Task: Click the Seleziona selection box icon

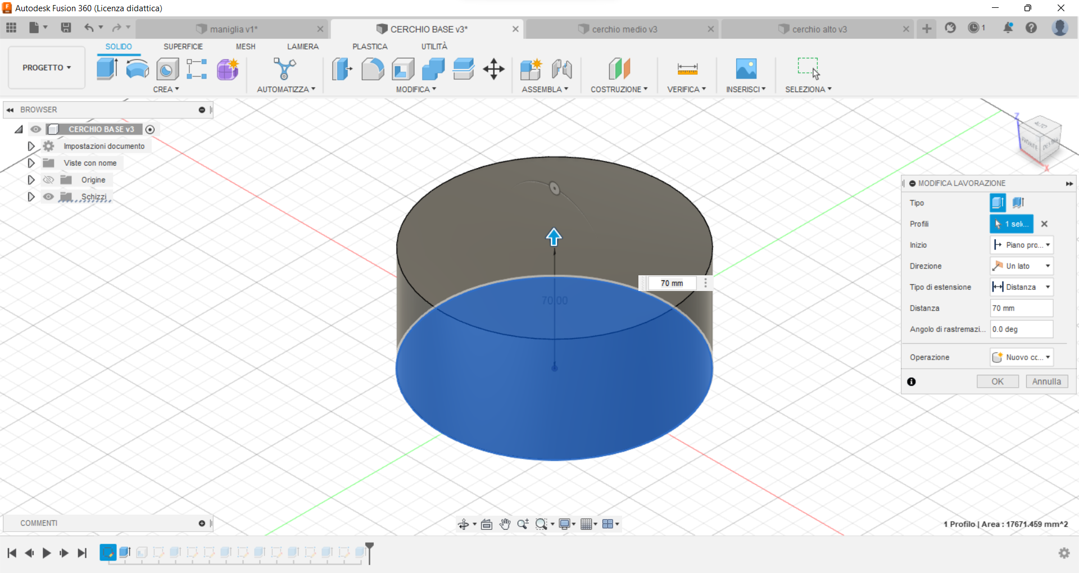Action: [x=809, y=69]
